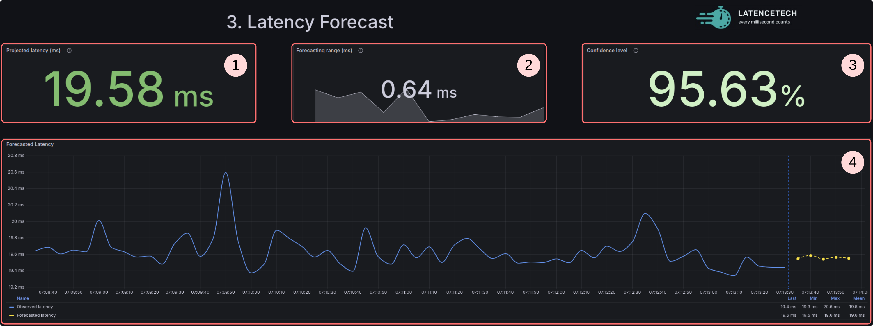Click Observed latency last value 19.4 ms
The image size is (873, 326).
788,307
